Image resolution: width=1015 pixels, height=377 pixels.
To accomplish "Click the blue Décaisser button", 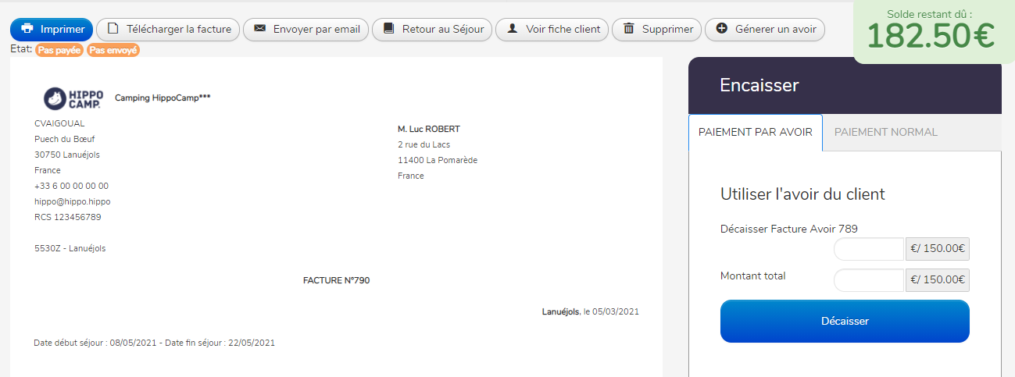I will (x=845, y=321).
